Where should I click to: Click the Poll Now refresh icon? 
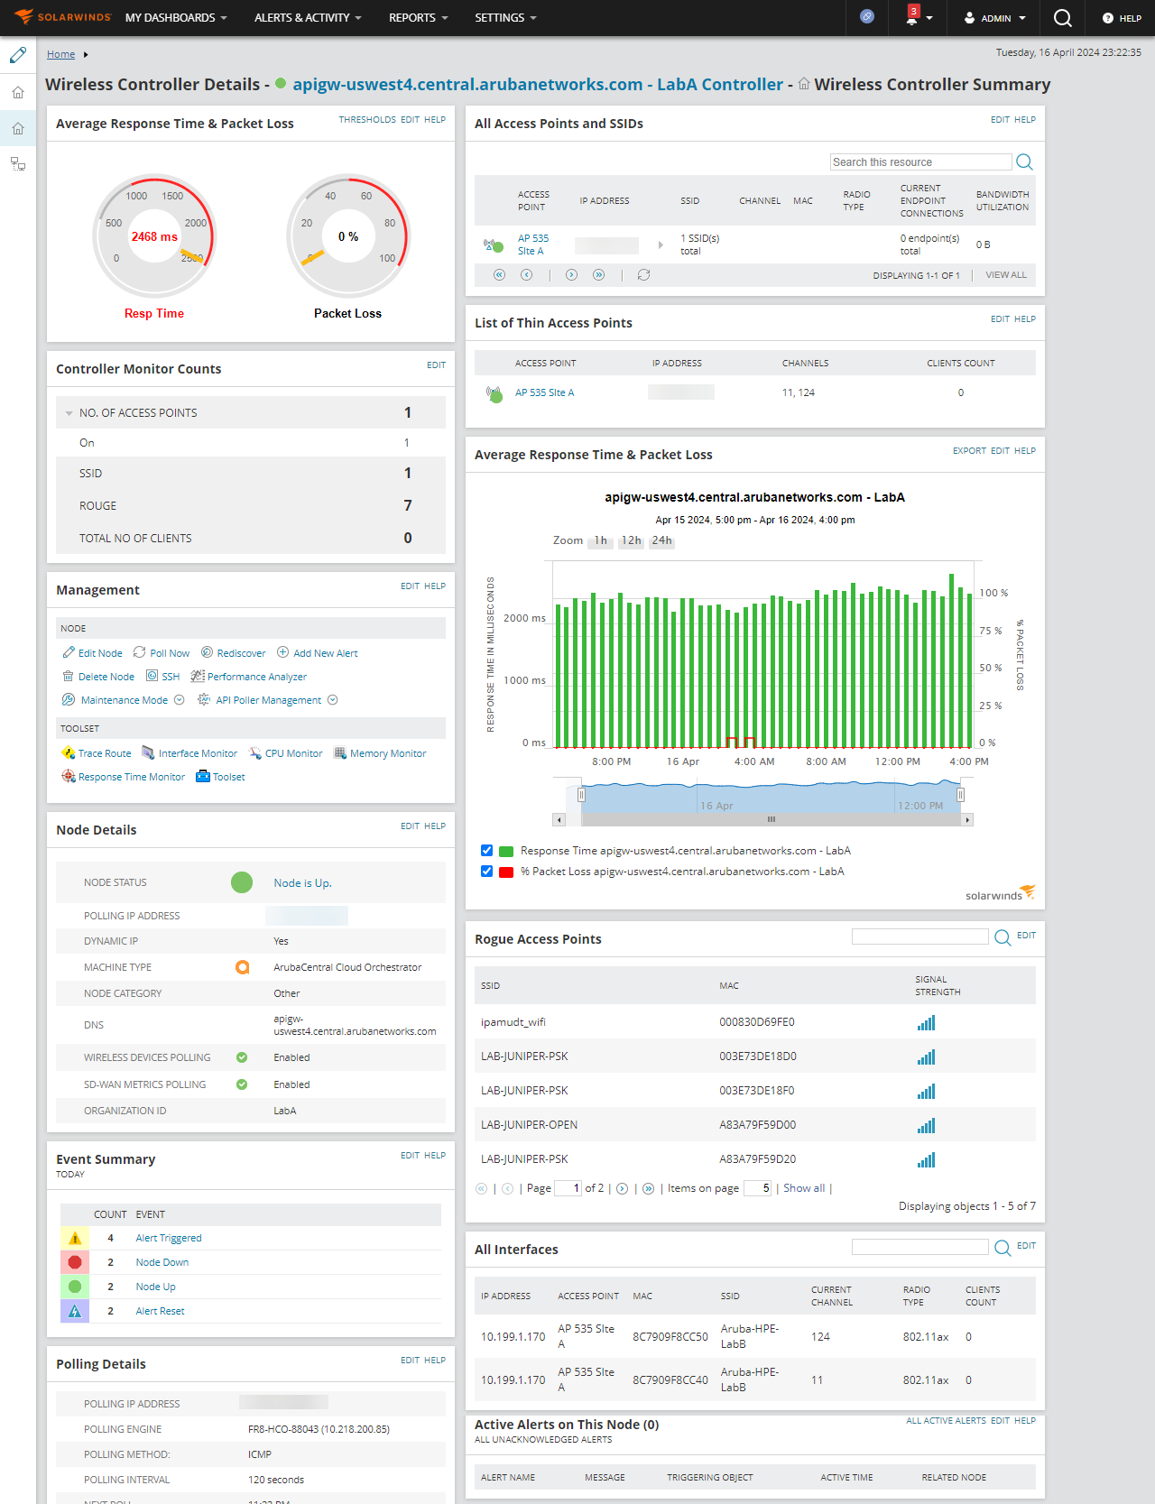139,652
